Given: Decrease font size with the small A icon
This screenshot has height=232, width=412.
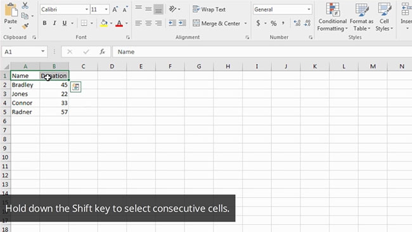Looking at the screenshot, I should point(125,10).
